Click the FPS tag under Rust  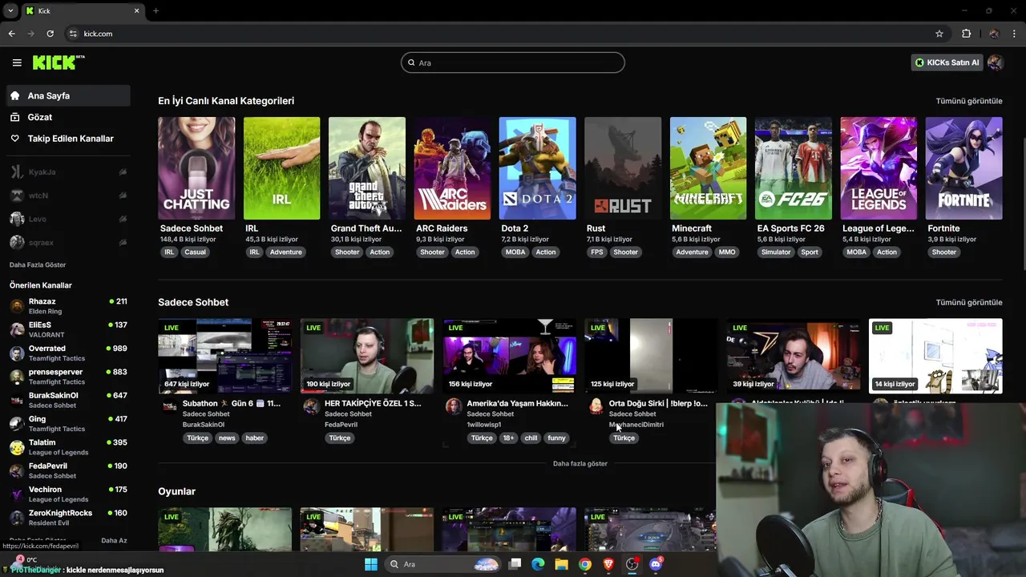coord(596,252)
